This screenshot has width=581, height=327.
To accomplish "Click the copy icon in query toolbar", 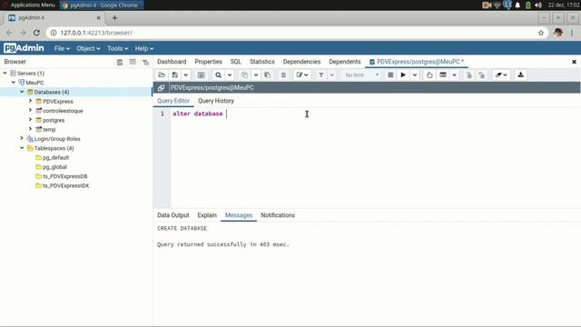I will [244, 74].
